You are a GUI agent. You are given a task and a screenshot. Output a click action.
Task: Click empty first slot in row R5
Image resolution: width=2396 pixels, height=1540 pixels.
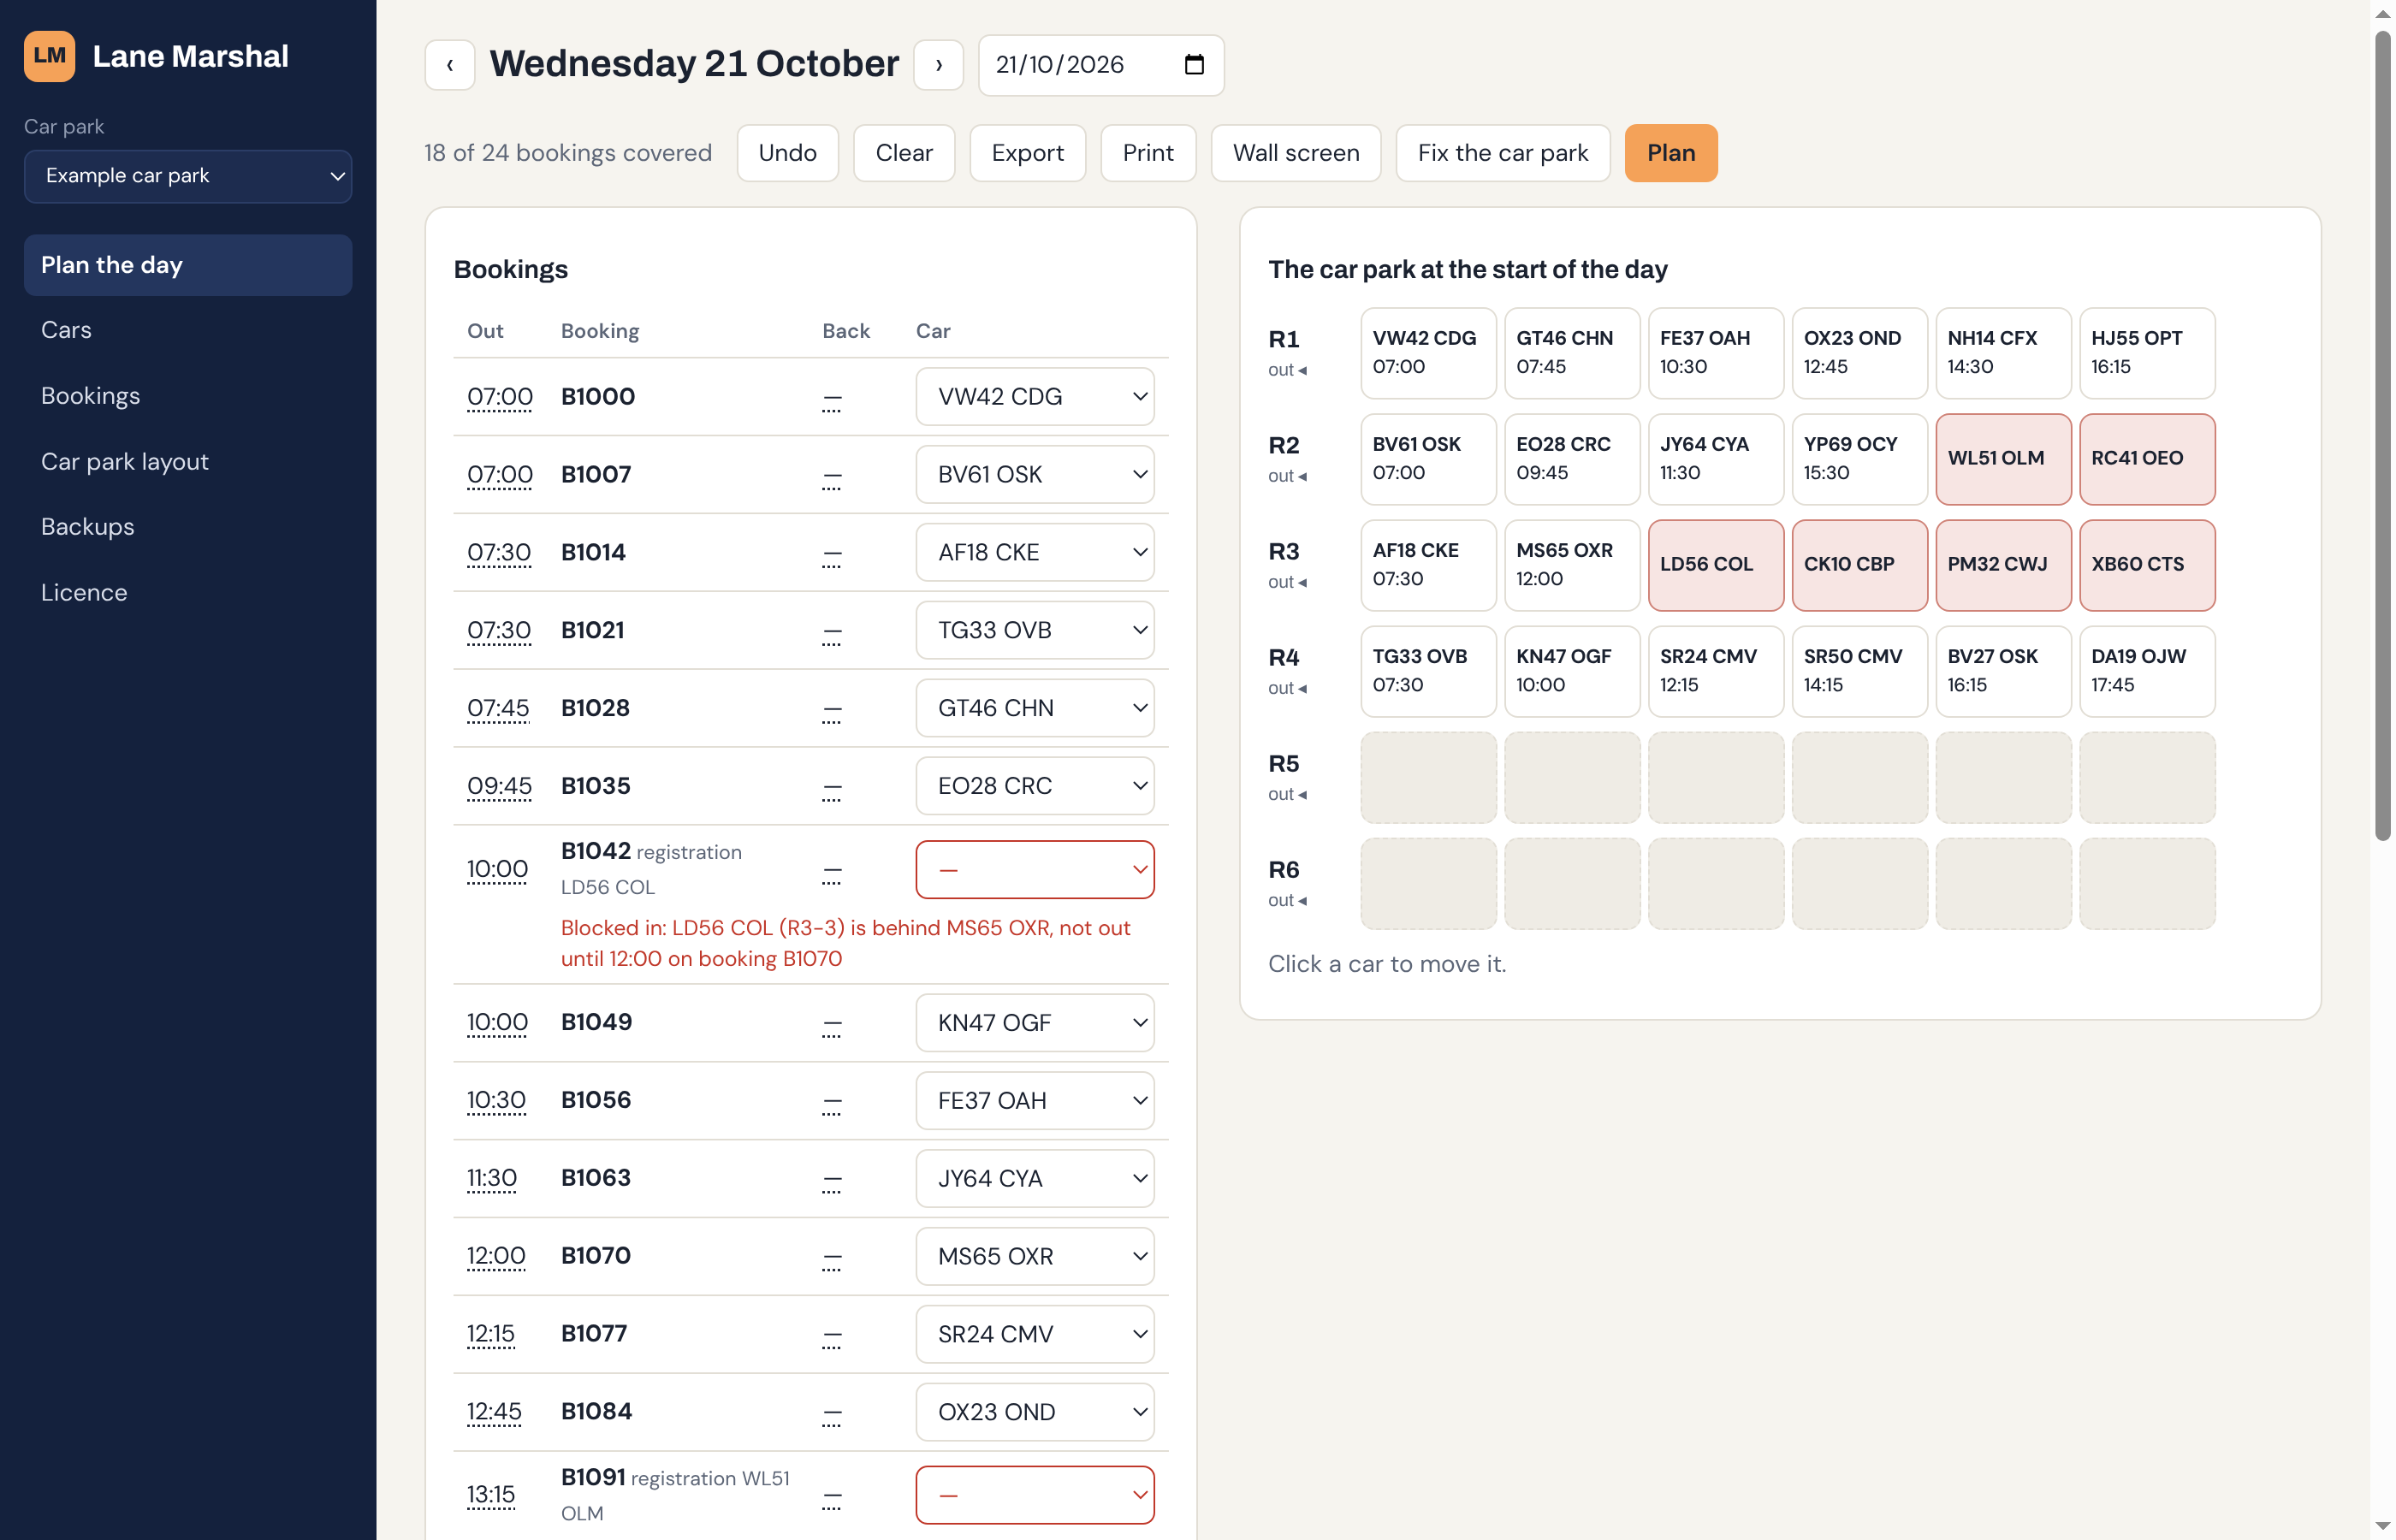[x=1428, y=777]
